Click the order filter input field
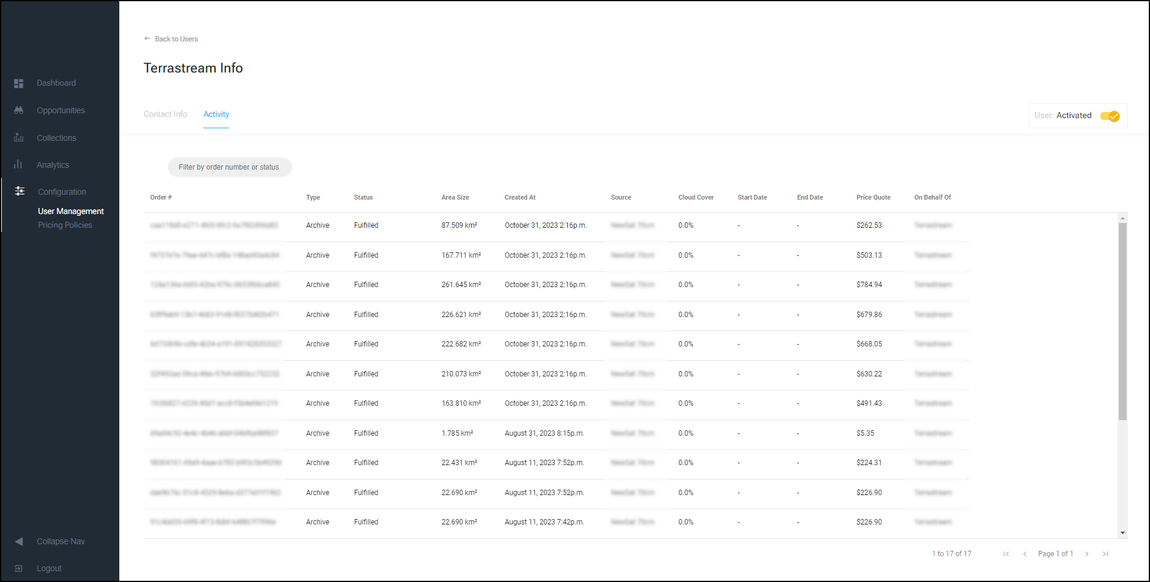1150x582 pixels. point(230,167)
